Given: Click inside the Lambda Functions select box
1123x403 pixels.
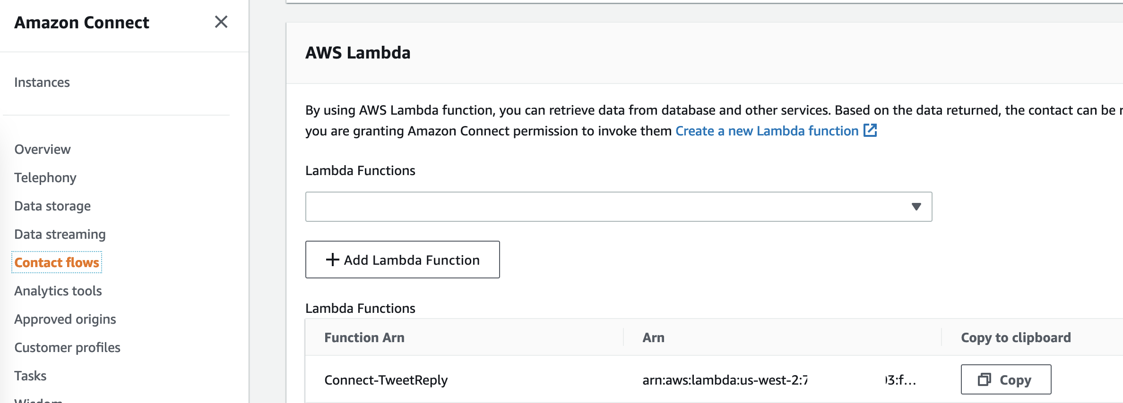Looking at the screenshot, I should (x=619, y=206).
